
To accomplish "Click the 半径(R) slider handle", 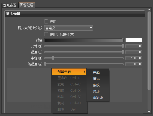I will (x=53, y=58).
